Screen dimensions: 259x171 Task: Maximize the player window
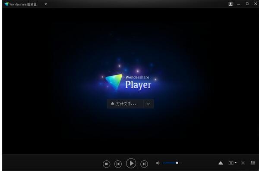(x=247, y=4)
